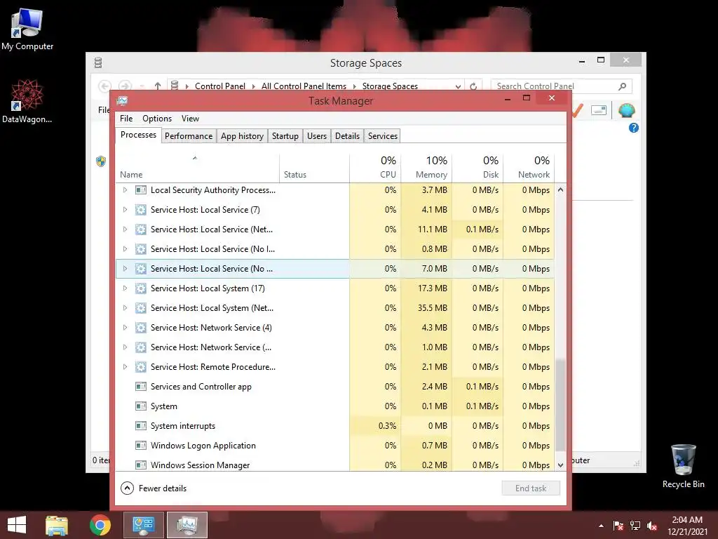Expand Local Security Authority Process row

pos(125,189)
